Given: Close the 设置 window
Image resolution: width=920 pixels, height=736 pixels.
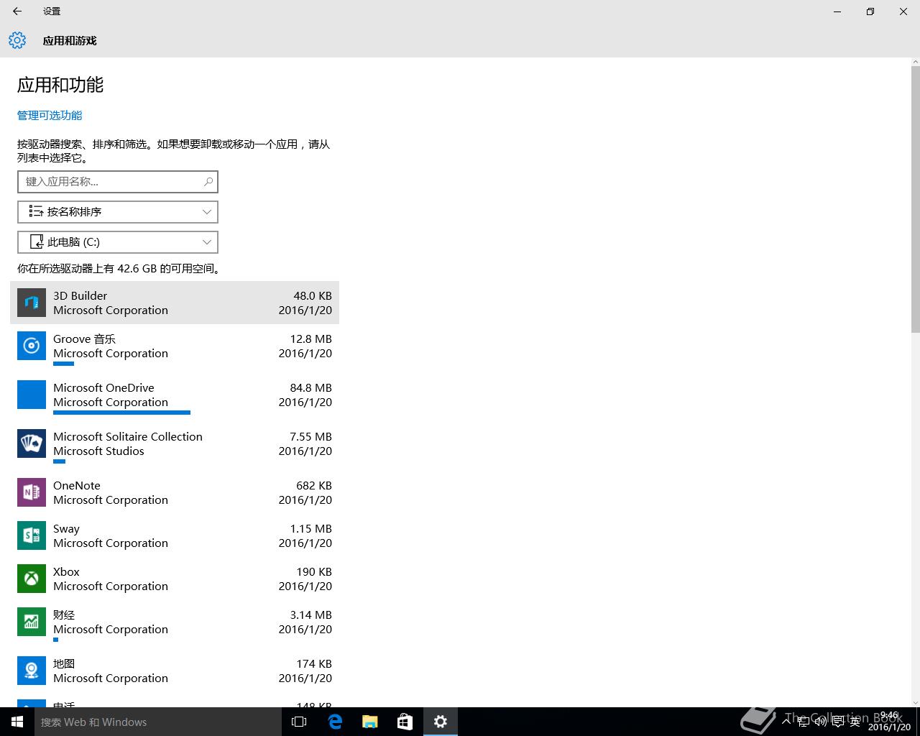Looking at the screenshot, I should [x=903, y=11].
